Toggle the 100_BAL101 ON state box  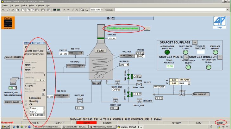(x=124, y=65)
